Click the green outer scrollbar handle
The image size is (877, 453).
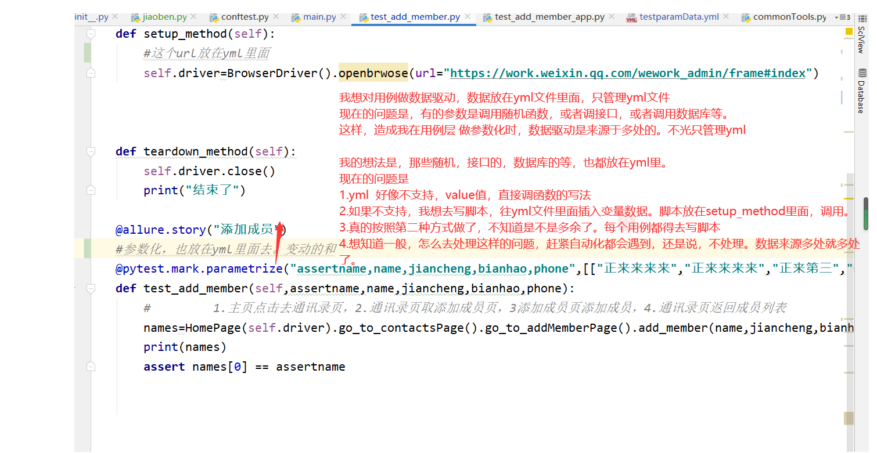coord(866,213)
